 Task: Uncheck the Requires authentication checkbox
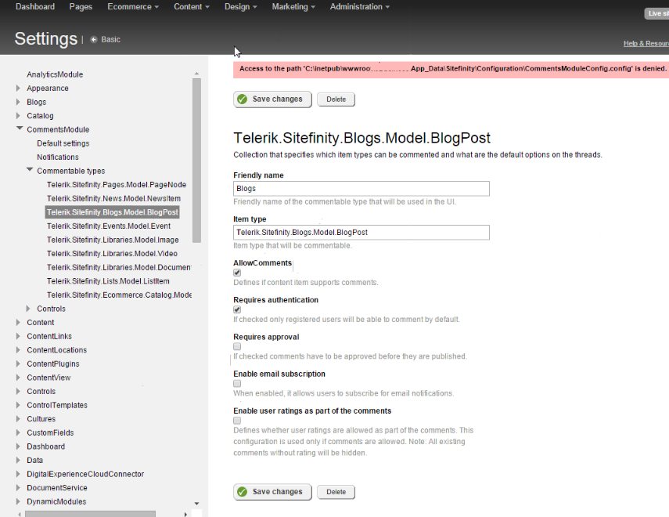pyautogui.click(x=237, y=309)
